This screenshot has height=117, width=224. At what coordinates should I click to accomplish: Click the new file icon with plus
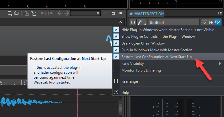pyautogui.click(x=10, y=14)
